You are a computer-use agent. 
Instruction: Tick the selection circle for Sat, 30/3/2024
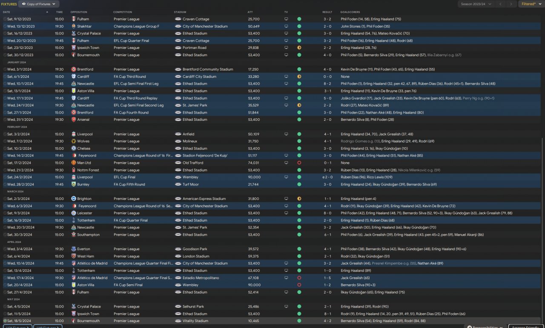(5, 234)
